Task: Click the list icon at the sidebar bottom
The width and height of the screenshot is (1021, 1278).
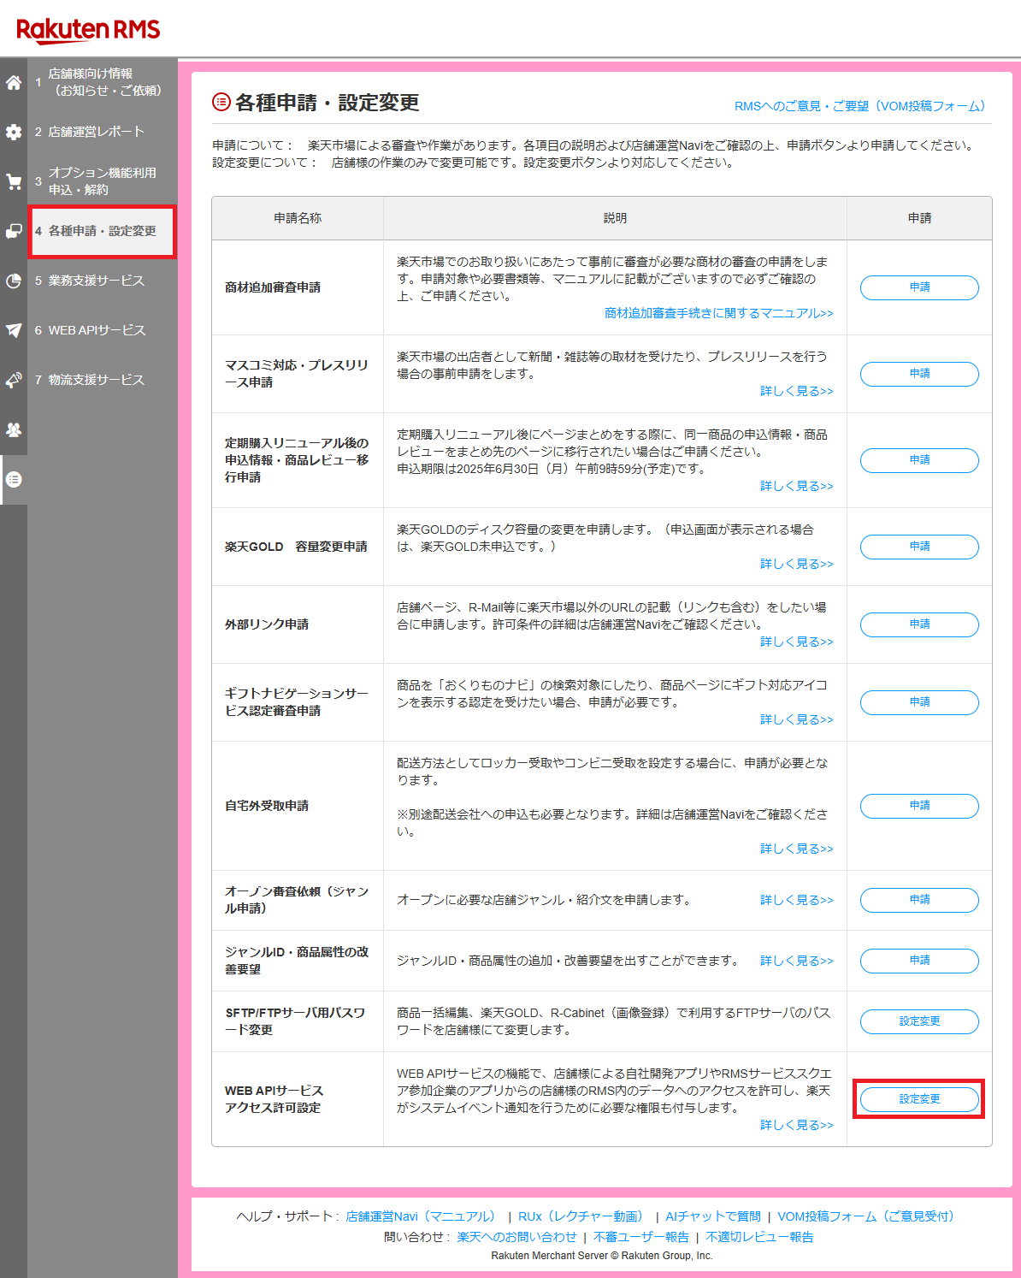Action: (x=14, y=479)
